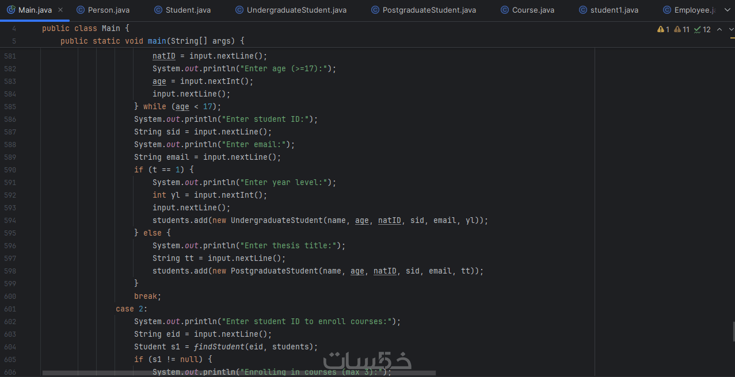
Task: Click 'eid' in 'String eid' declaration
Action: (x=173, y=334)
